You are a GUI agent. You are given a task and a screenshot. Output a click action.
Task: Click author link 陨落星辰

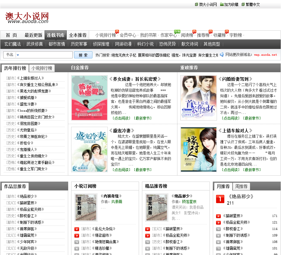189,202
